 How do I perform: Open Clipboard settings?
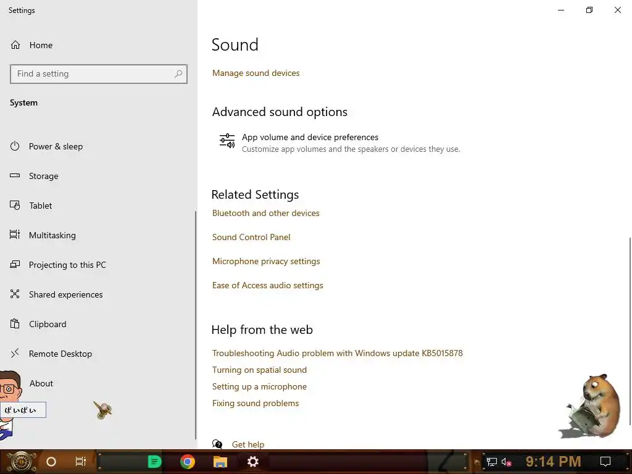(48, 324)
